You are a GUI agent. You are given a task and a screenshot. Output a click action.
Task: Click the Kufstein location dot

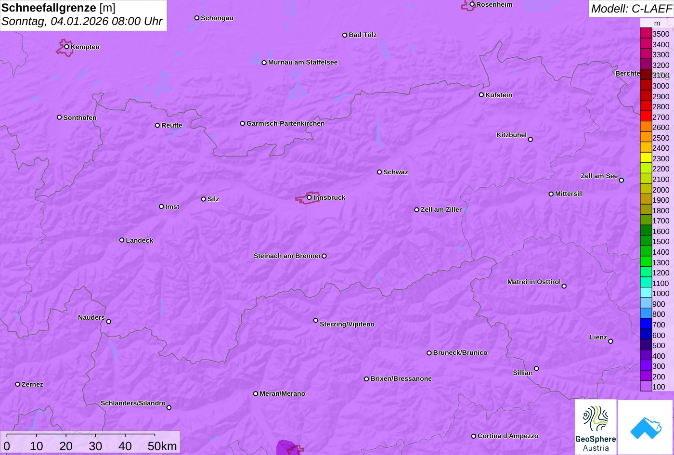click(x=481, y=95)
